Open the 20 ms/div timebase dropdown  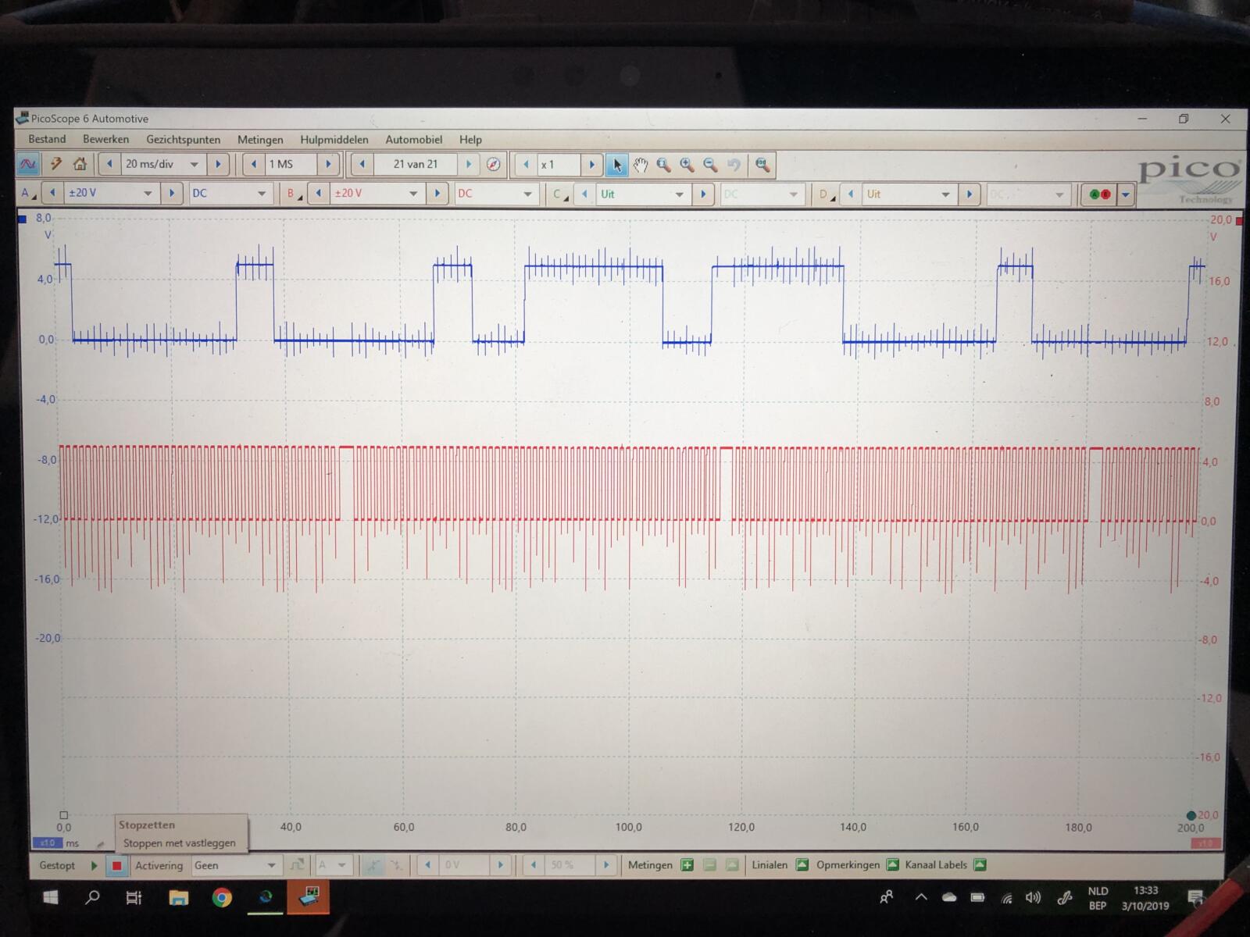coord(195,164)
